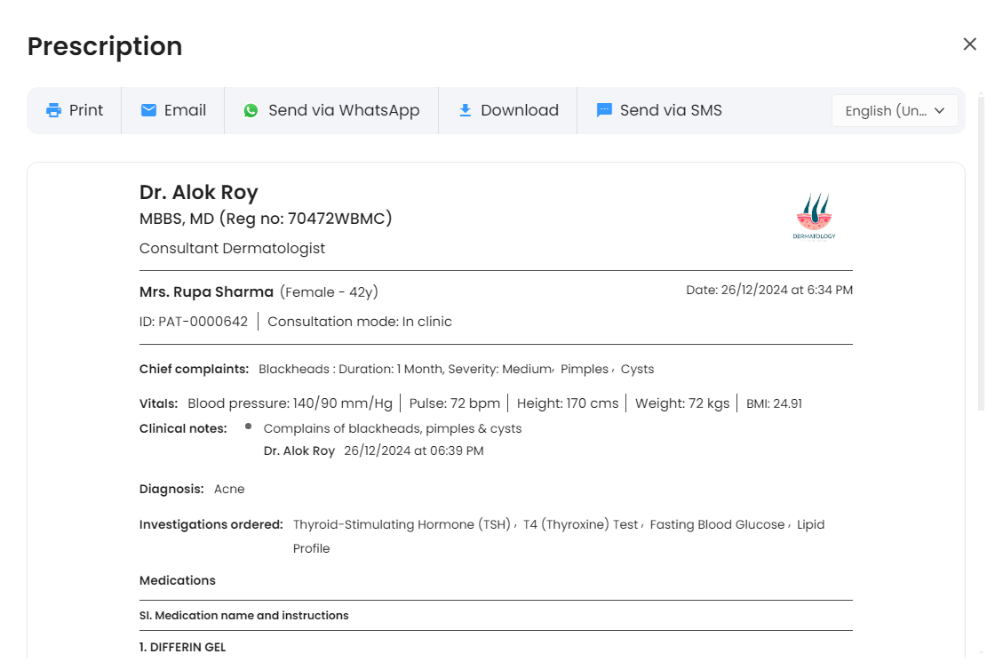Click the Dermatology clinic logo
The image size is (995, 670).
pyautogui.click(x=814, y=217)
